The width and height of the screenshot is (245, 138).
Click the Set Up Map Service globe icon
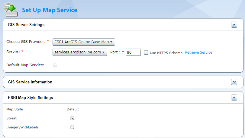(x=11, y=9)
